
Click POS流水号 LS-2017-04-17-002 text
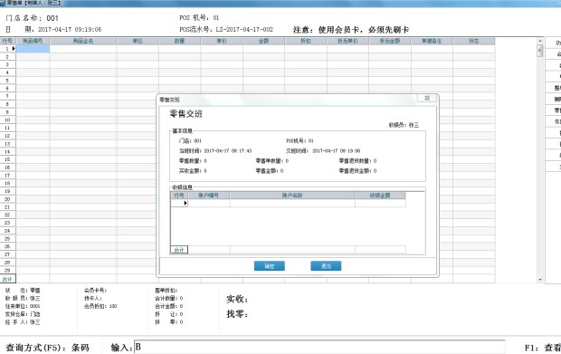(226, 29)
